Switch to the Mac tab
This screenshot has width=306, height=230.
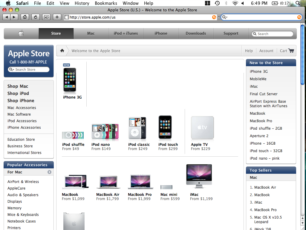point(91,34)
